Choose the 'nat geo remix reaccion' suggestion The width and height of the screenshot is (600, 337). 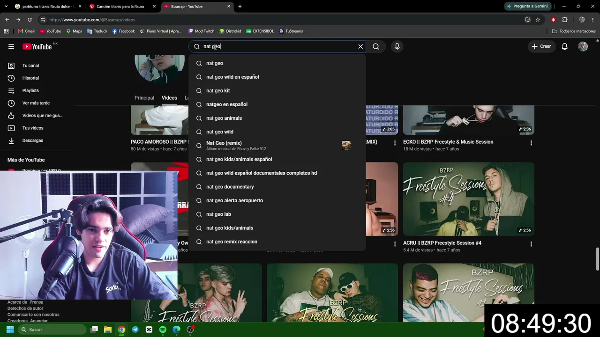tap(277, 242)
